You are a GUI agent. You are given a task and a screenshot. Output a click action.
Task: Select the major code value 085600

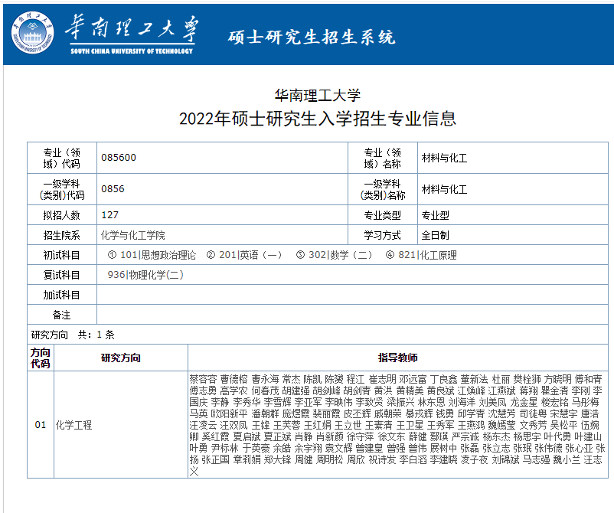(x=119, y=158)
